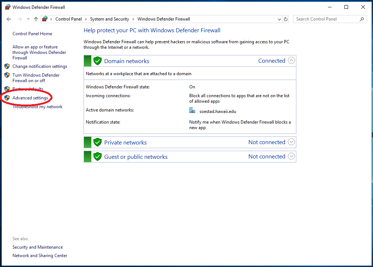Click the firewall icon in address bar

point(45,19)
